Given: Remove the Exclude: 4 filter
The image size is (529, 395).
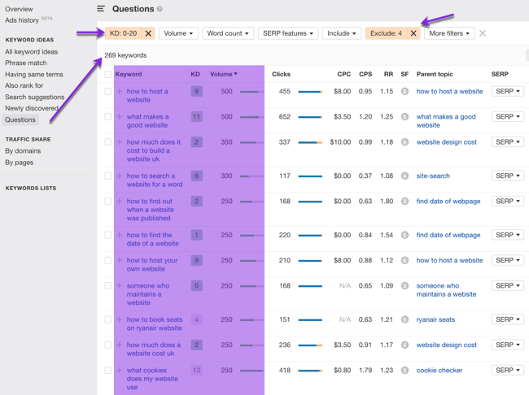Looking at the screenshot, I should tap(413, 33).
